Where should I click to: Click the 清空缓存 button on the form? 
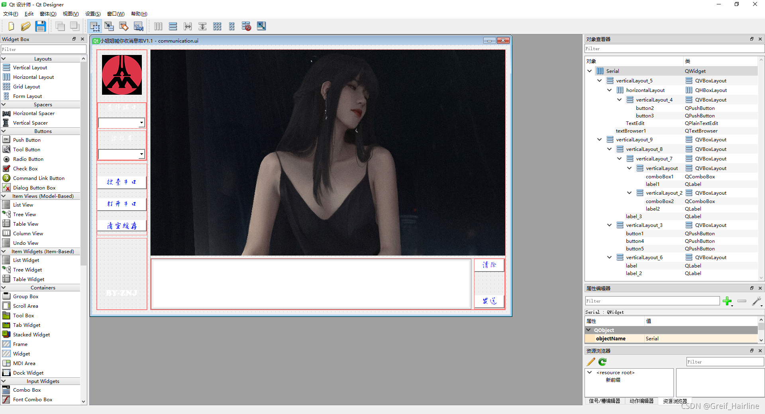[x=122, y=226]
